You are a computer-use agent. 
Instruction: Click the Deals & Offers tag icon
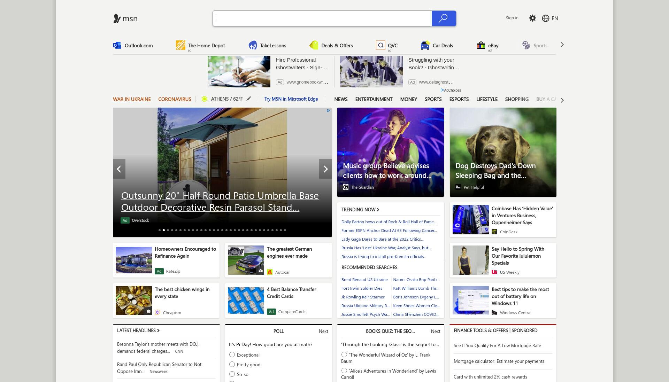(314, 45)
